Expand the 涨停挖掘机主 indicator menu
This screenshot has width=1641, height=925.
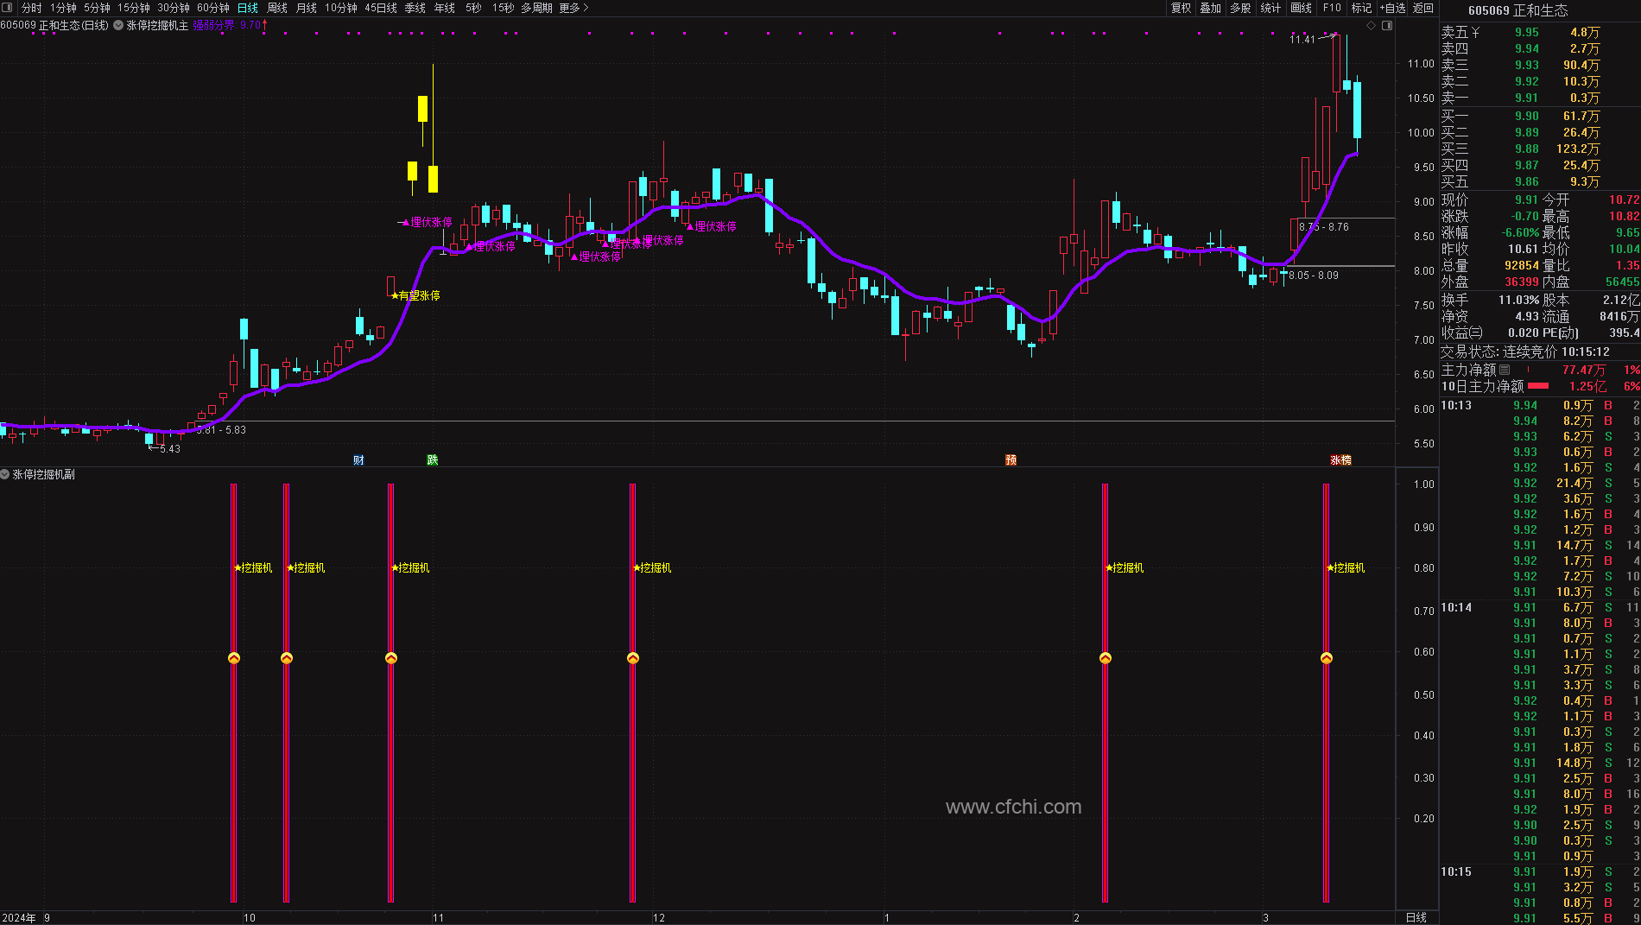pos(118,26)
